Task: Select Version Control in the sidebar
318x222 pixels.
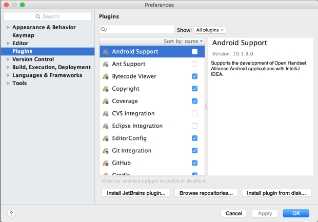Action: pos(33,59)
